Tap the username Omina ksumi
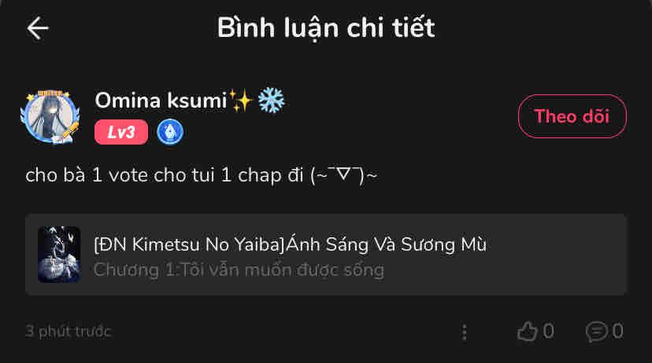The width and height of the screenshot is (652, 363). 161,101
